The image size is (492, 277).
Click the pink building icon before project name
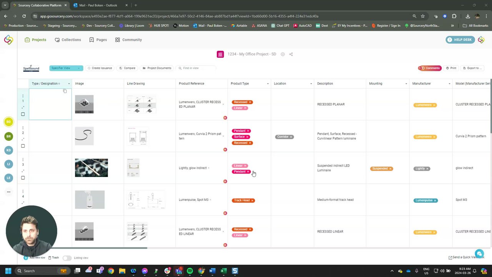point(220,54)
